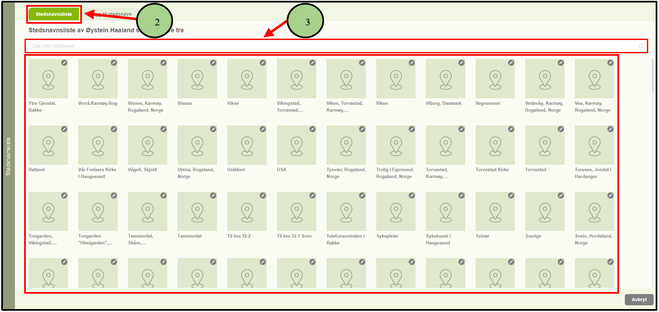659x312 pixels.
Task: Edit the Sykepleier place entry
Action: coord(412,196)
